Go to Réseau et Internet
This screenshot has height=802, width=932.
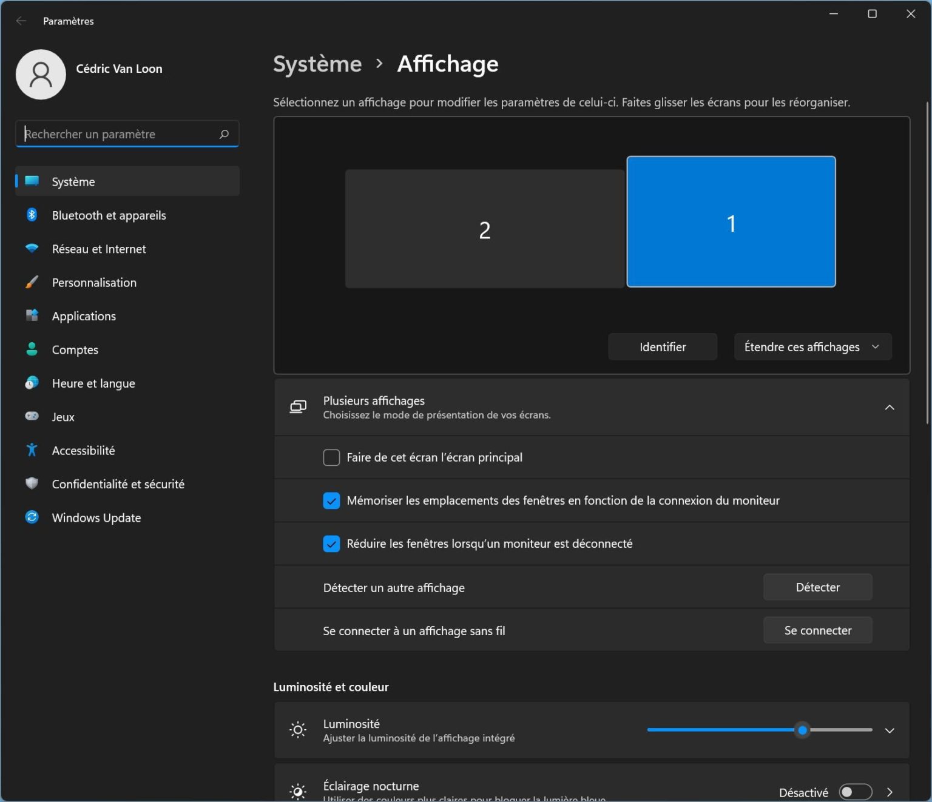tap(127, 249)
